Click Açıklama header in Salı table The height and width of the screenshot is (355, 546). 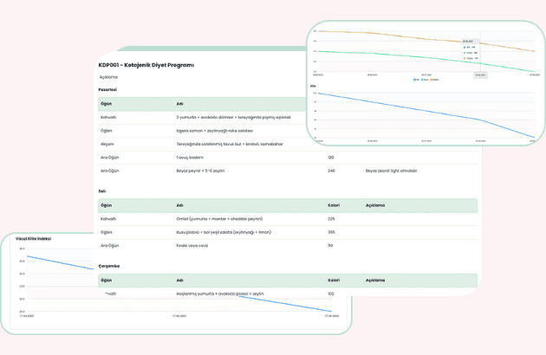tap(375, 205)
